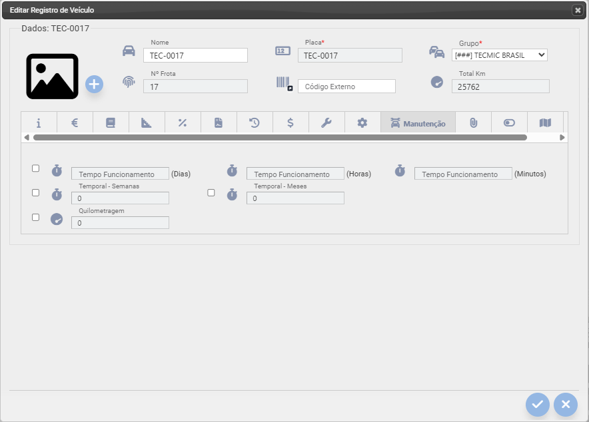Cancel editing with the round X button
Viewport: 589px width, 422px height.
coord(566,405)
